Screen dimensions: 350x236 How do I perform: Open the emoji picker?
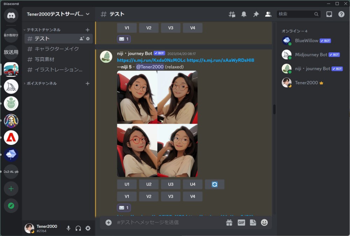264,222
